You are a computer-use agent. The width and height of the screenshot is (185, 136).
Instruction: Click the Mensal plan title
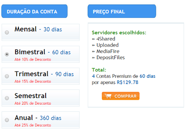[26, 29]
